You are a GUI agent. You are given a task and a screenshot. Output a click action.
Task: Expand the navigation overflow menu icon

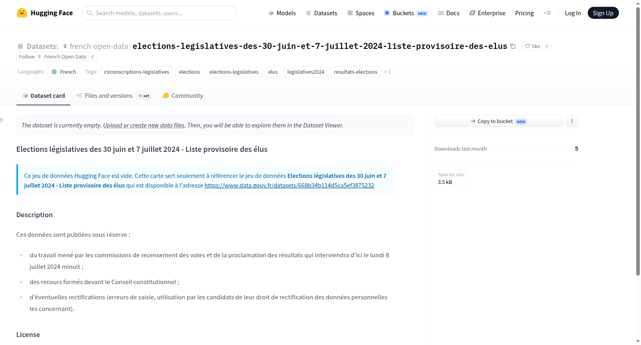tap(547, 13)
